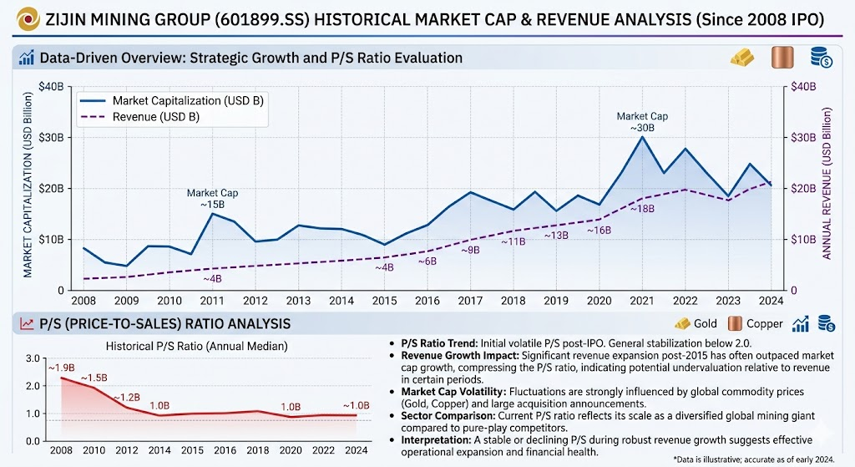Click the ~6B revenue label
The width and height of the screenshot is (855, 467).
[427, 261]
